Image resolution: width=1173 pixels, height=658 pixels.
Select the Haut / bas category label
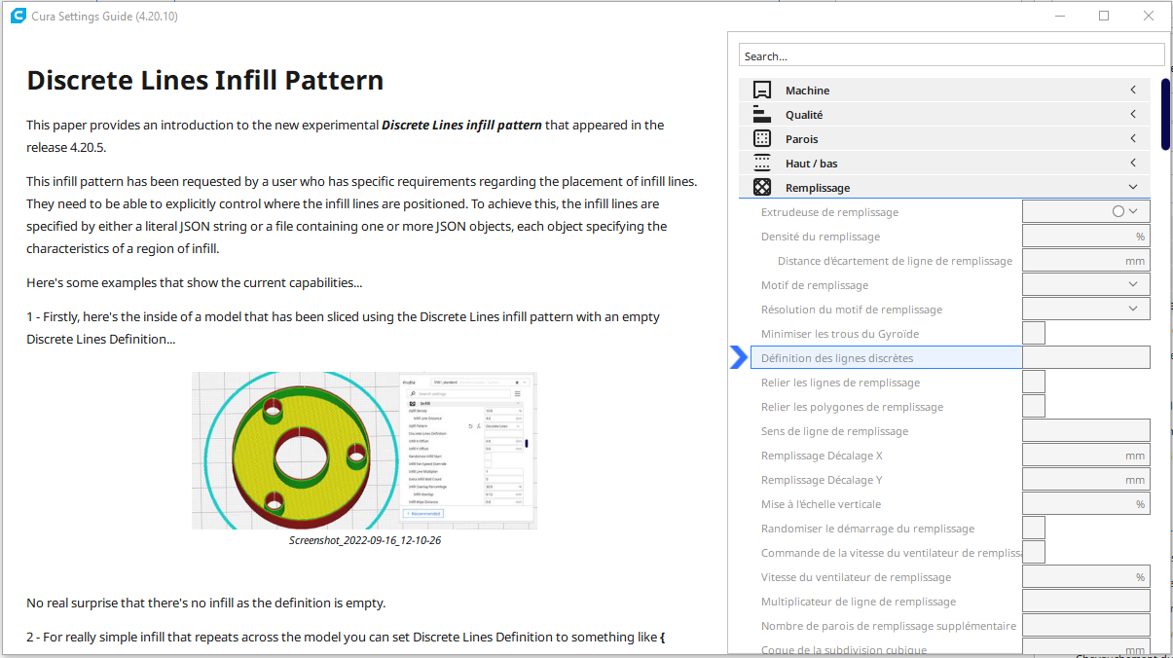[812, 164]
